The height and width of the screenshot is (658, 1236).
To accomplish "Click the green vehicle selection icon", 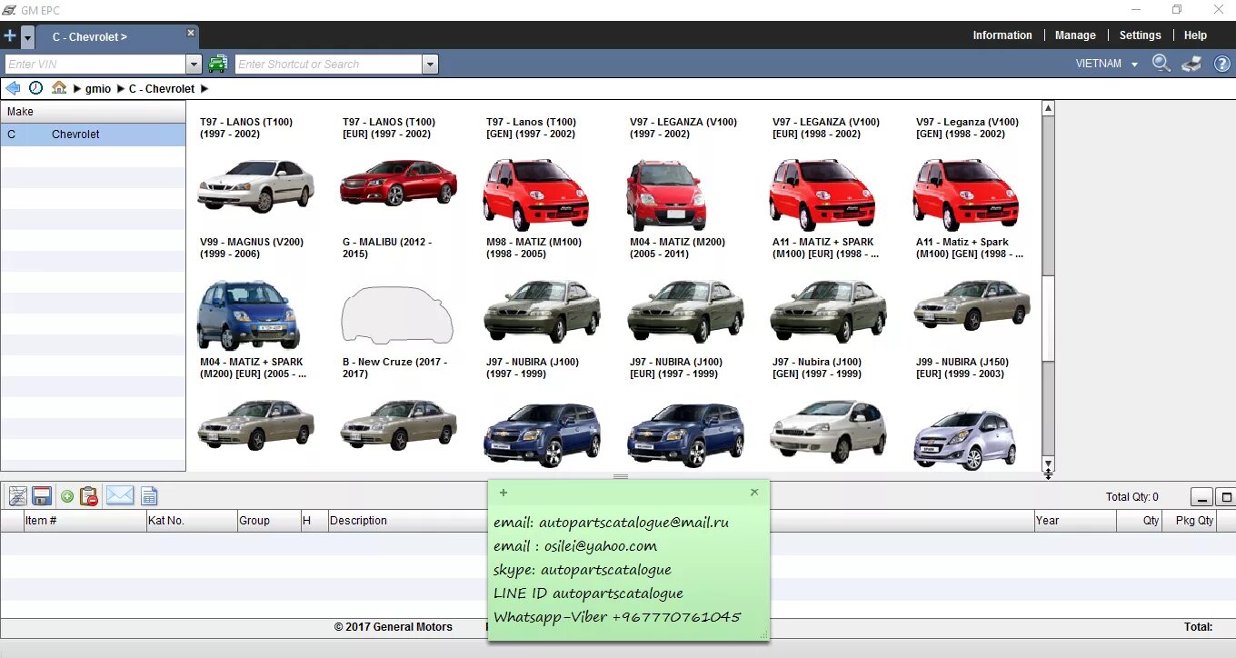I will pyautogui.click(x=217, y=64).
